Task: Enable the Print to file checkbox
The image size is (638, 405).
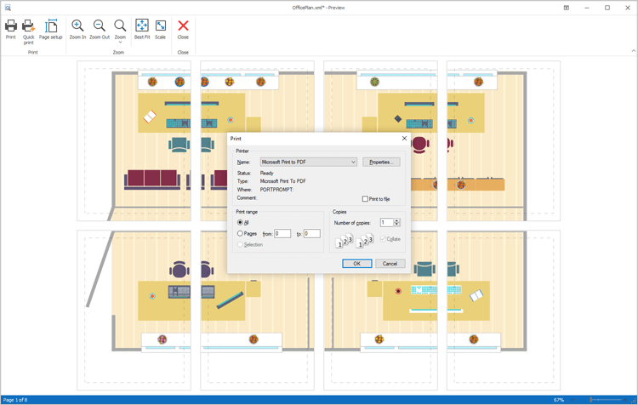Action: click(x=366, y=199)
